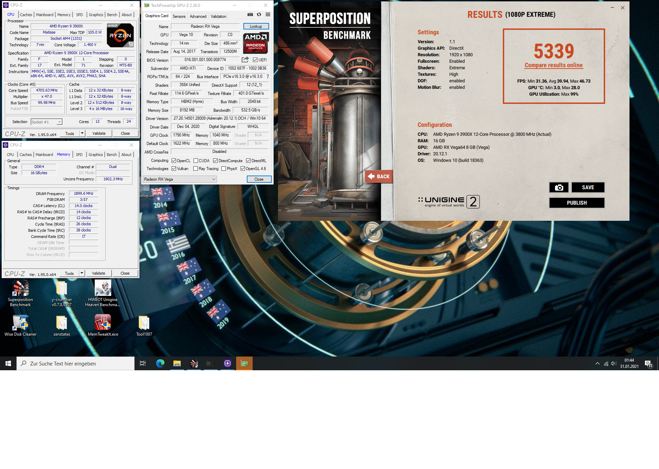Image resolution: width=659 pixels, height=469 pixels.
Task: Click the GPU-Z taskbar icon
Action: coord(244,363)
